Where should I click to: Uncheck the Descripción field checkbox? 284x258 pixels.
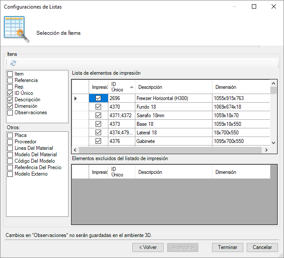click(10, 100)
